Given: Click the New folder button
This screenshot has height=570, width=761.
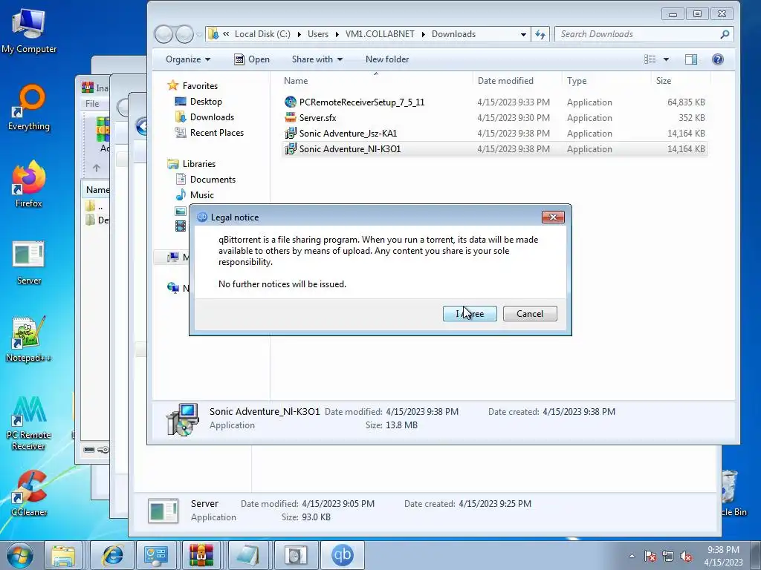Looking at the screenshot, I should coord(386,59).
